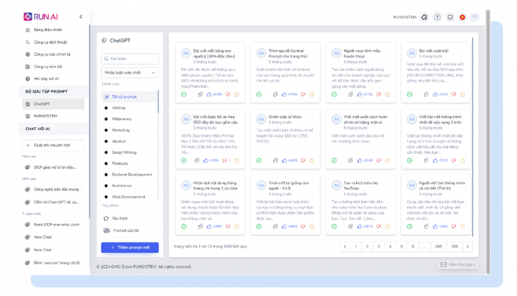Viewport: 517px width, 296px height.
Task: Click RA avatar on 'Bài viết vượt trội' card
Action: pyautogui.click(x=412, y=53)
